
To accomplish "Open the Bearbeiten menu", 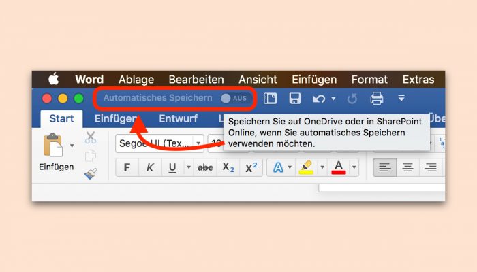I will (196, 80).
